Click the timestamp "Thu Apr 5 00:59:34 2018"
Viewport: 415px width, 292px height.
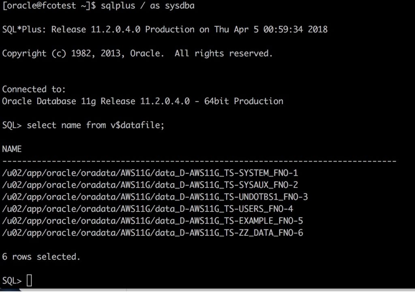click(274, 30)
